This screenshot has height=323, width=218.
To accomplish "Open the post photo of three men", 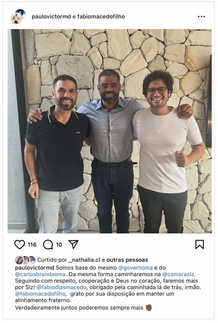I will (109, 131).
